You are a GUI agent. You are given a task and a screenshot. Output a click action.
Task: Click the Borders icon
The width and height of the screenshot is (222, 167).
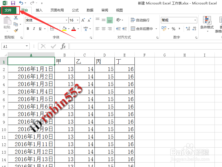click(52, 29)
